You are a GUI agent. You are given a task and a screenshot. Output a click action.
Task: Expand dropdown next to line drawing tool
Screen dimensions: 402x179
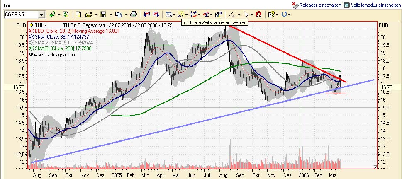[x=239, y=15]
